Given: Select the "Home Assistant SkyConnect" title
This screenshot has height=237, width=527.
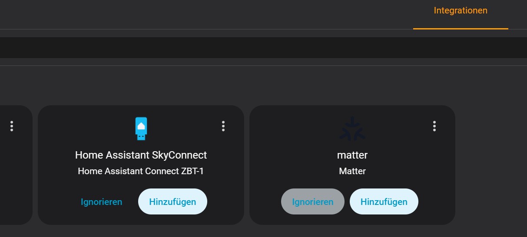Looking at the screenshot, I should (x=141, y=155).
